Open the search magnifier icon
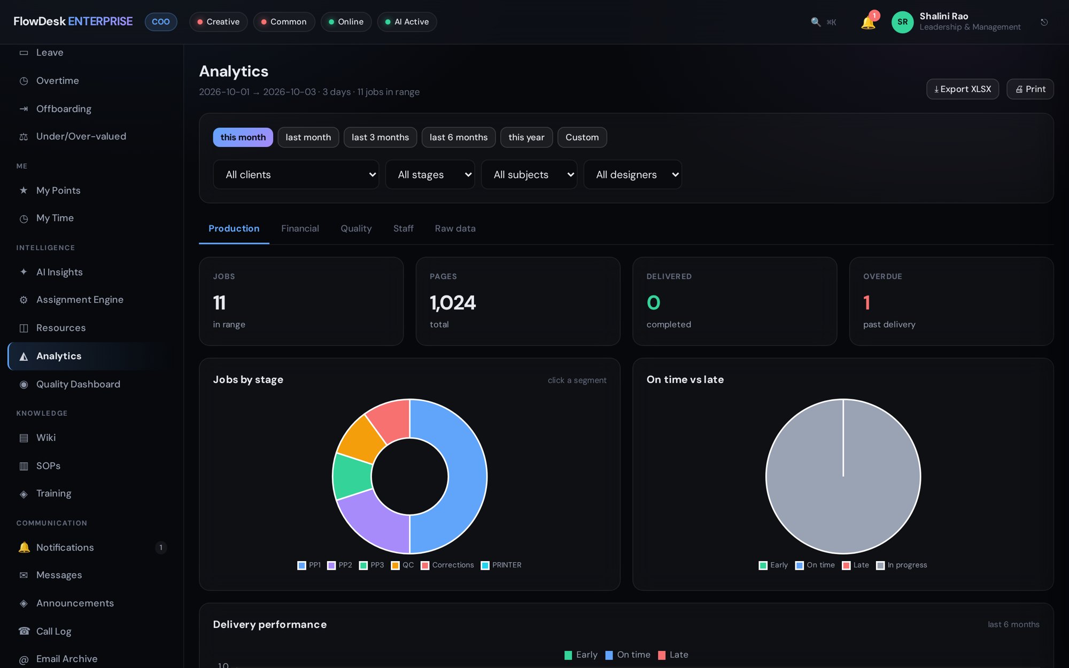 (x=816, y=22)
